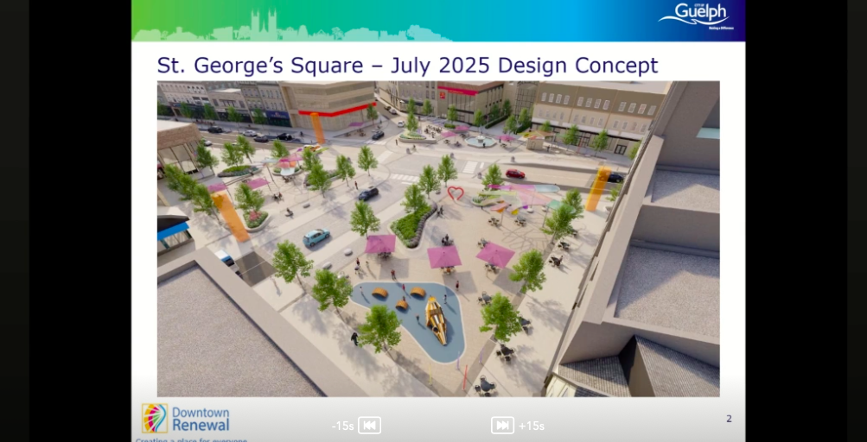Click the fountain at the top of square

(480, 140)
